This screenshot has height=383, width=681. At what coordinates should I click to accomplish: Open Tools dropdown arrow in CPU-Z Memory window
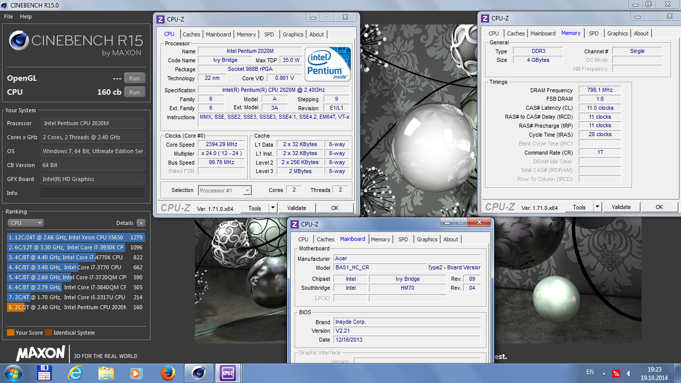[x=598, y=207]
